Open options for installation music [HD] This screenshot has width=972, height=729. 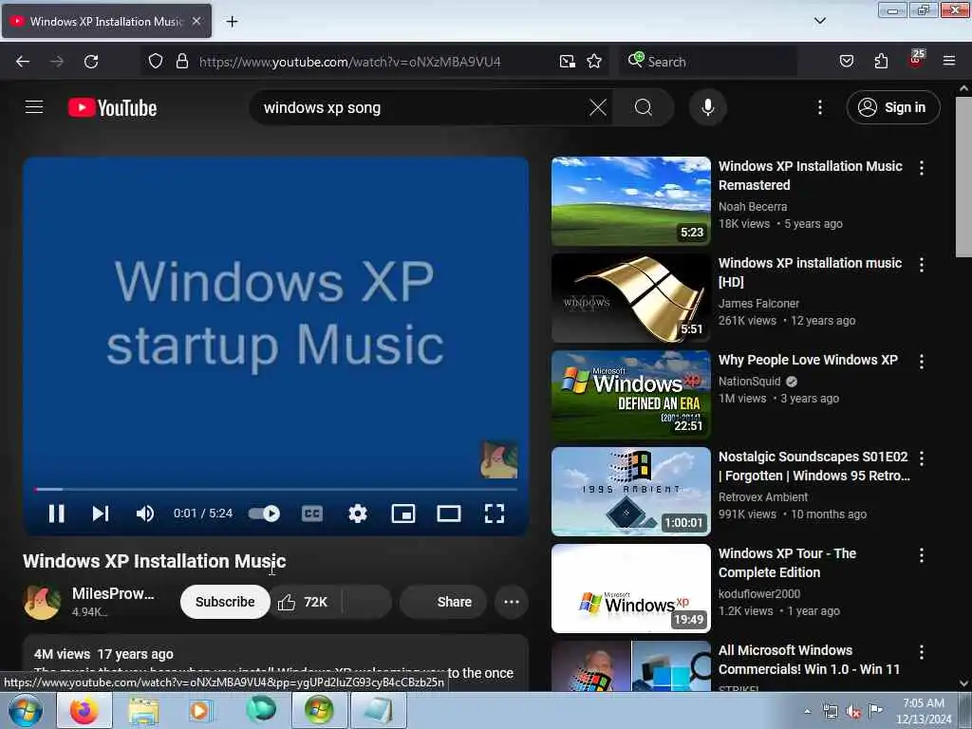921,265
